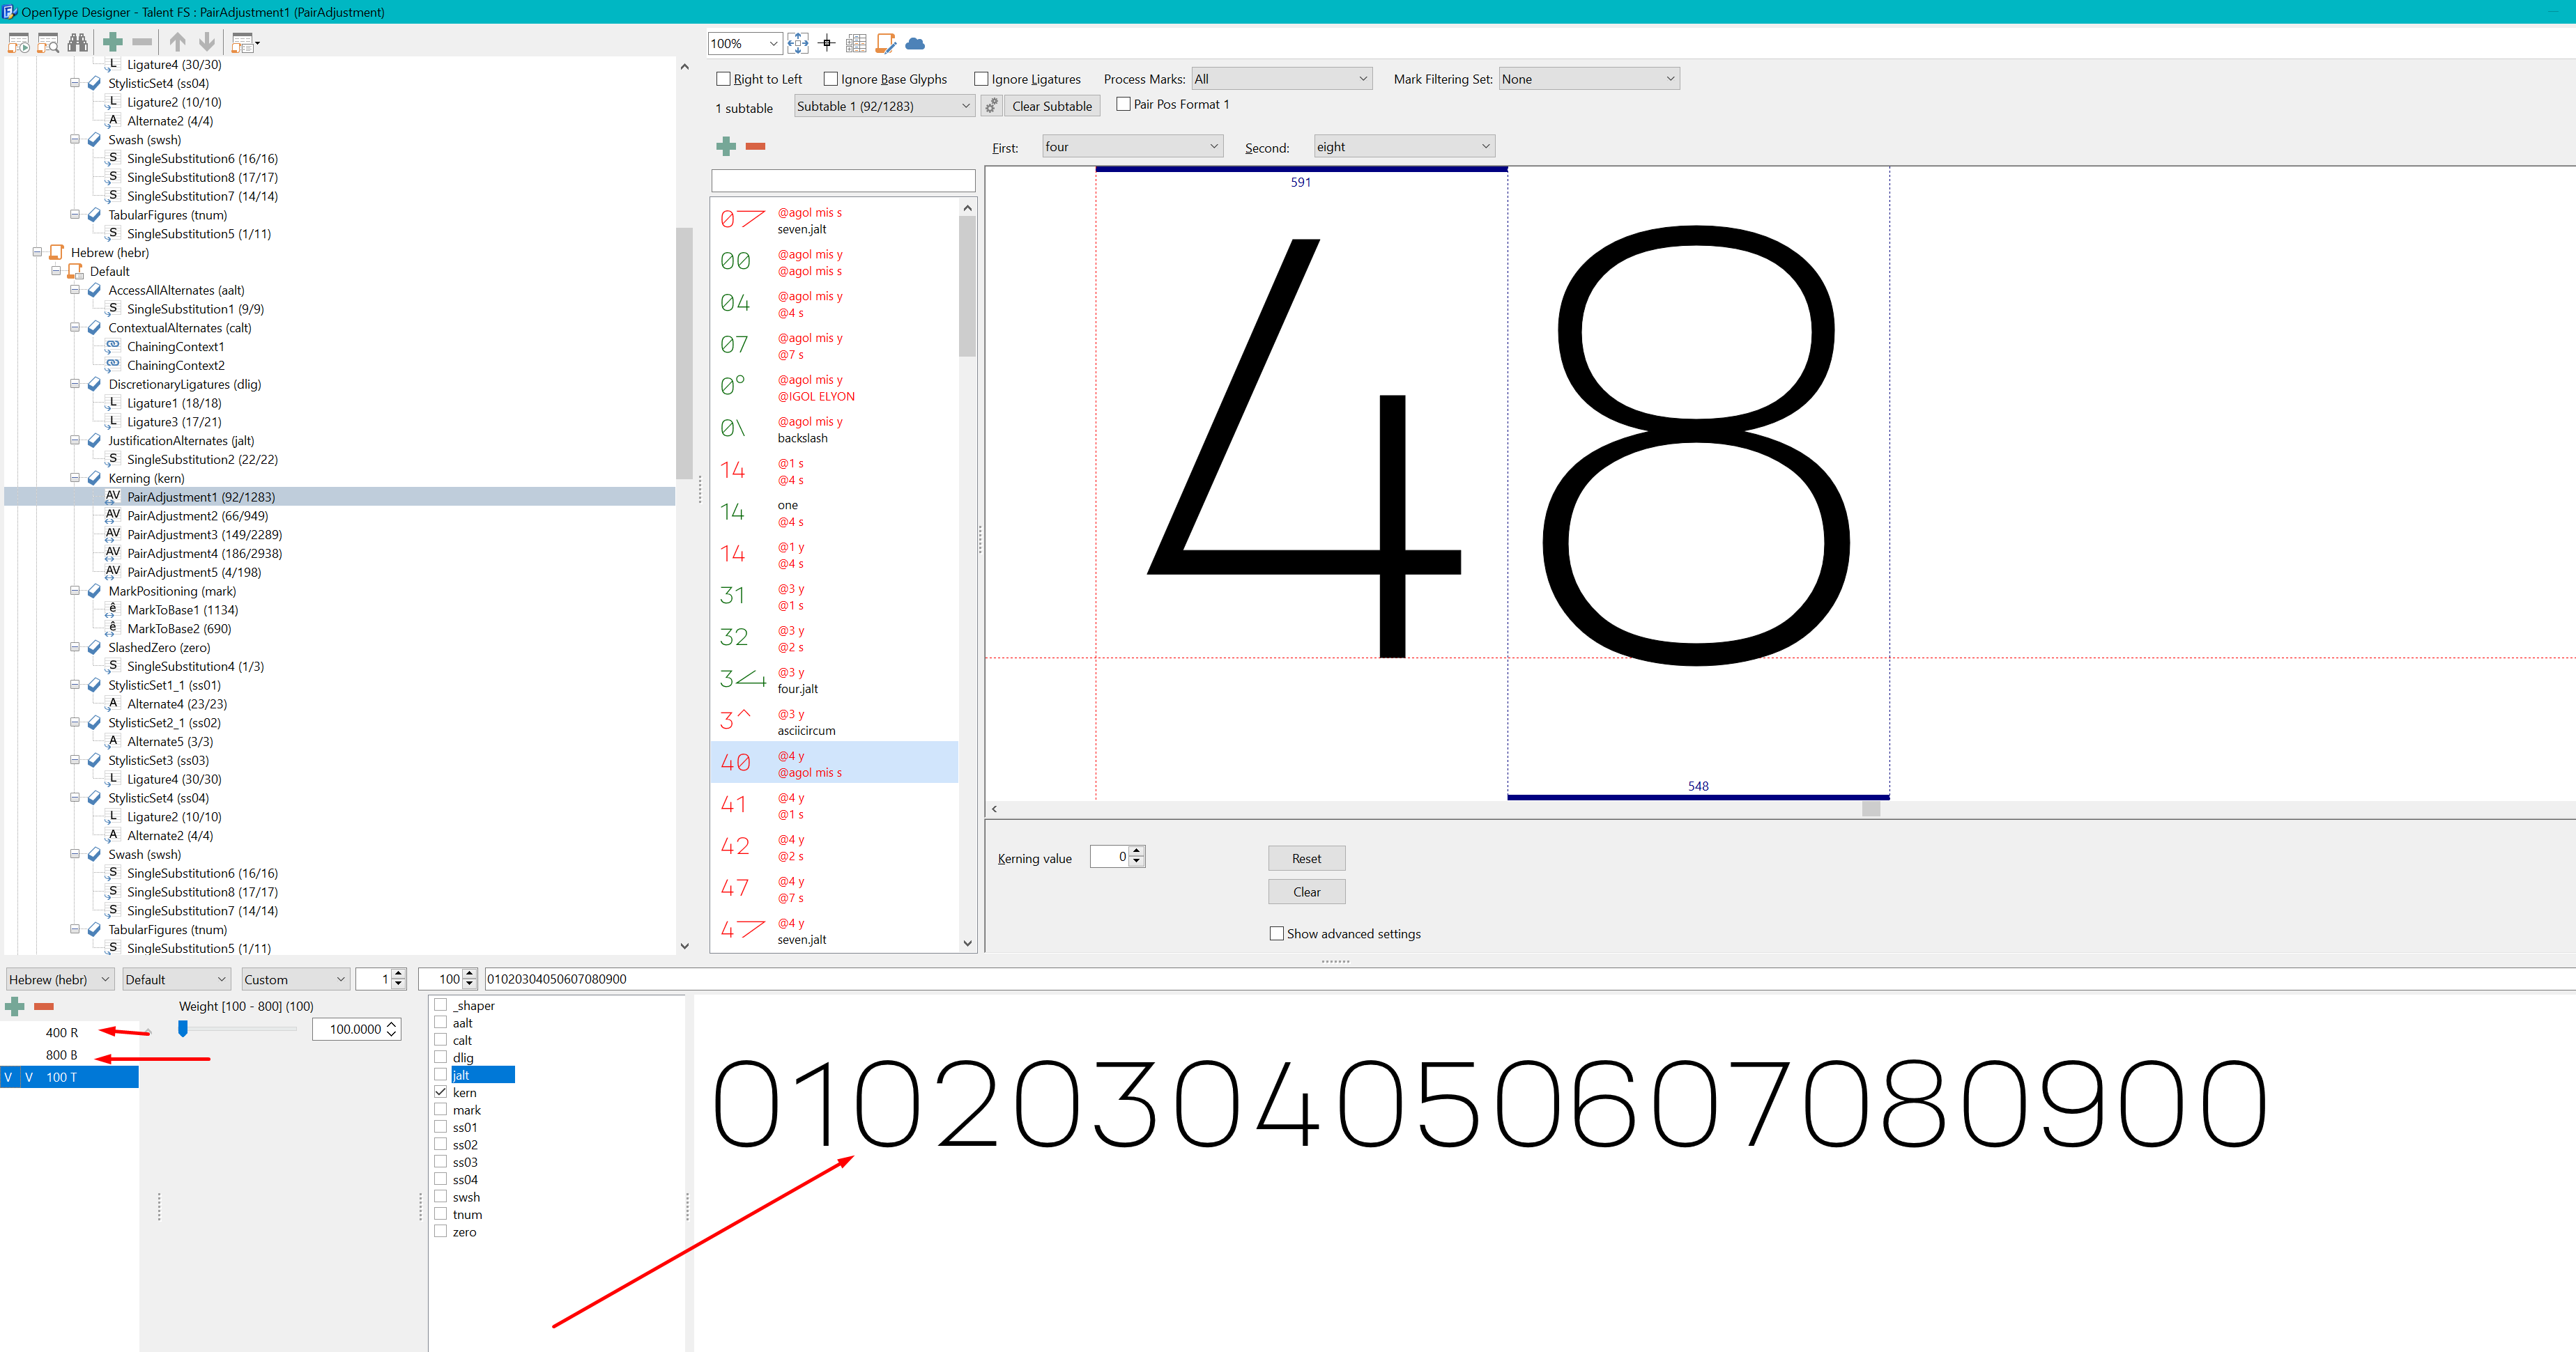This screenshot has width=2576, height=1352.
Task: Select the 100 T instance row
Action: point(69,1077)
